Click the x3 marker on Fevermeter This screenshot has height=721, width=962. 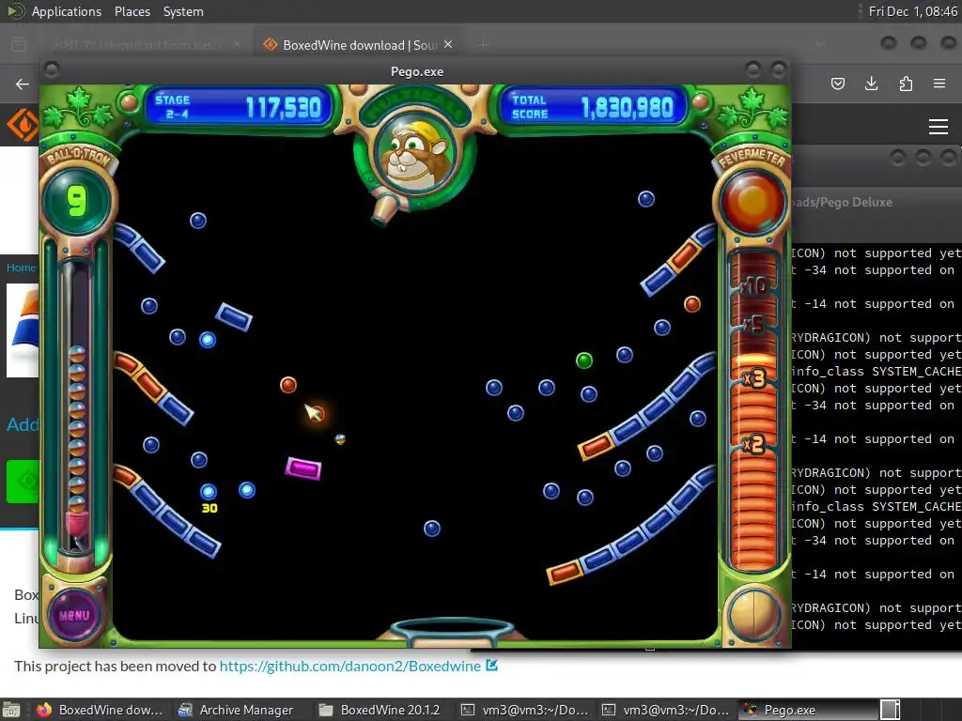click(754, 379)
